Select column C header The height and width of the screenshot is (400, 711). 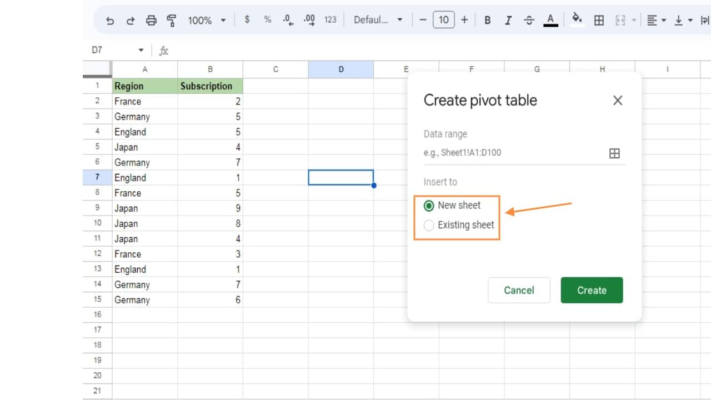276,69
